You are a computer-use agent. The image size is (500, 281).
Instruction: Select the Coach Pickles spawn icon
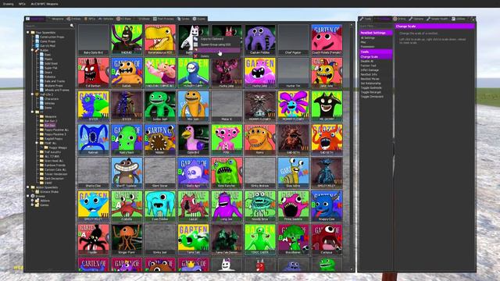click(327, 40)
